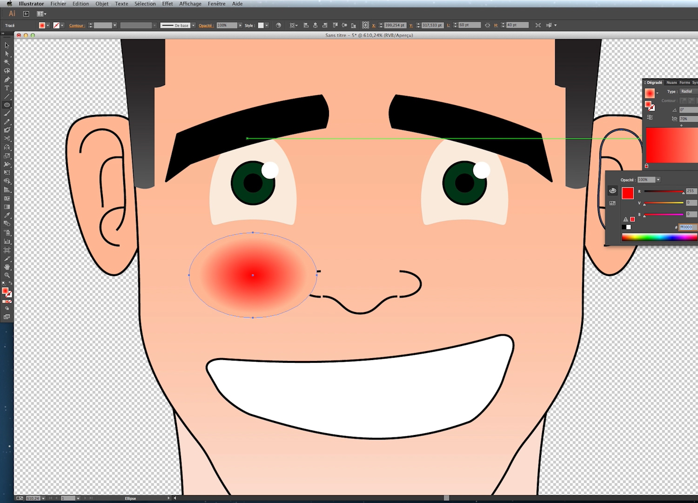
Task: Select the Pencil tool
Action: pyautogui.click(x=7, y=122)
